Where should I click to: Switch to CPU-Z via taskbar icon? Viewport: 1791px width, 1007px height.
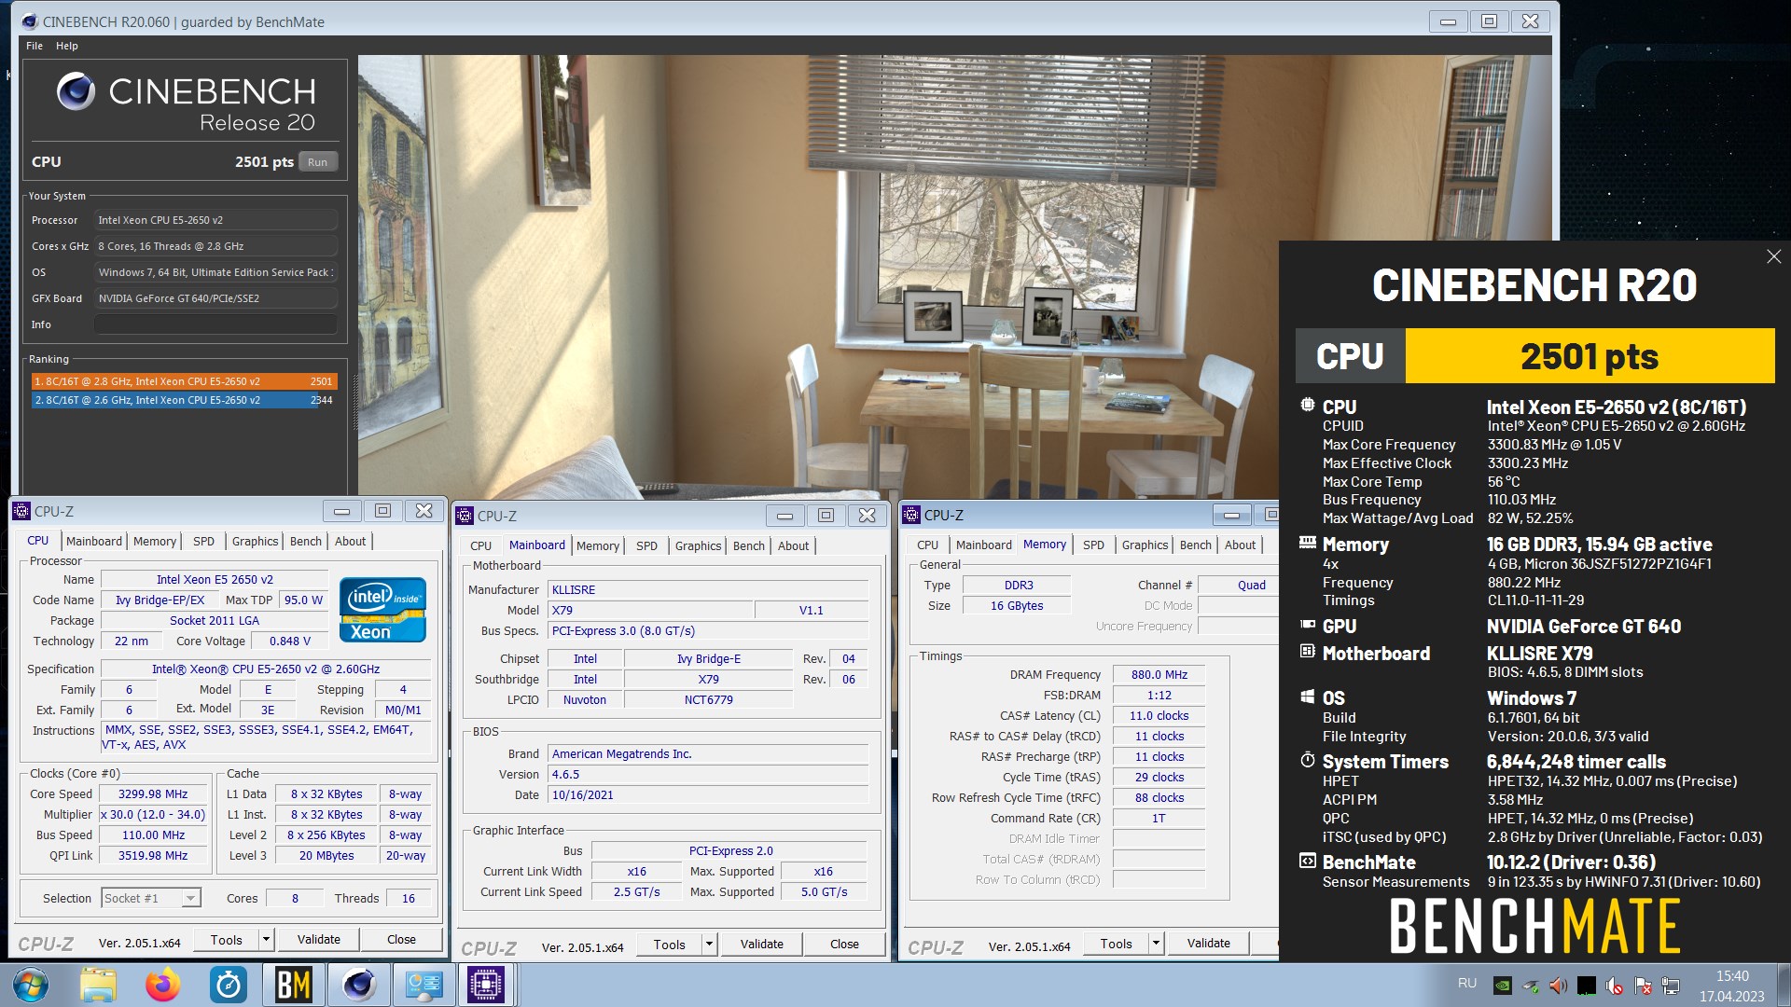click(x=486, y=985)
